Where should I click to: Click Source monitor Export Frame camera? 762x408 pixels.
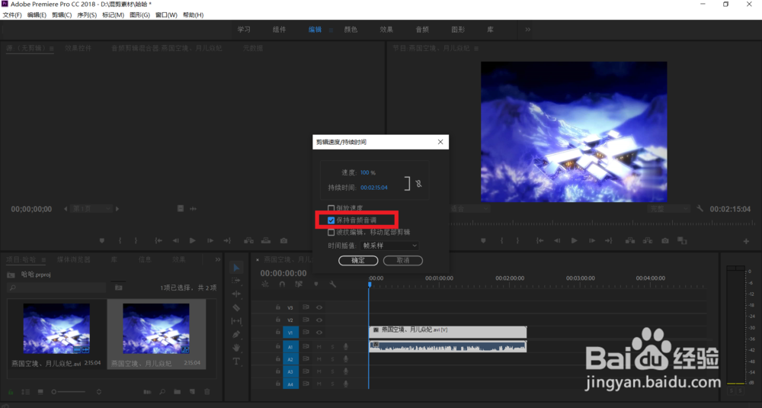283,241
